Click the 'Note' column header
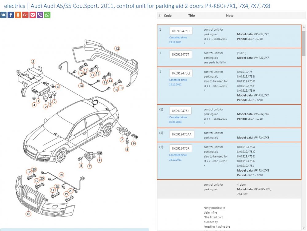The height and width of the screenshot is (231, 307). pos(230,16)
